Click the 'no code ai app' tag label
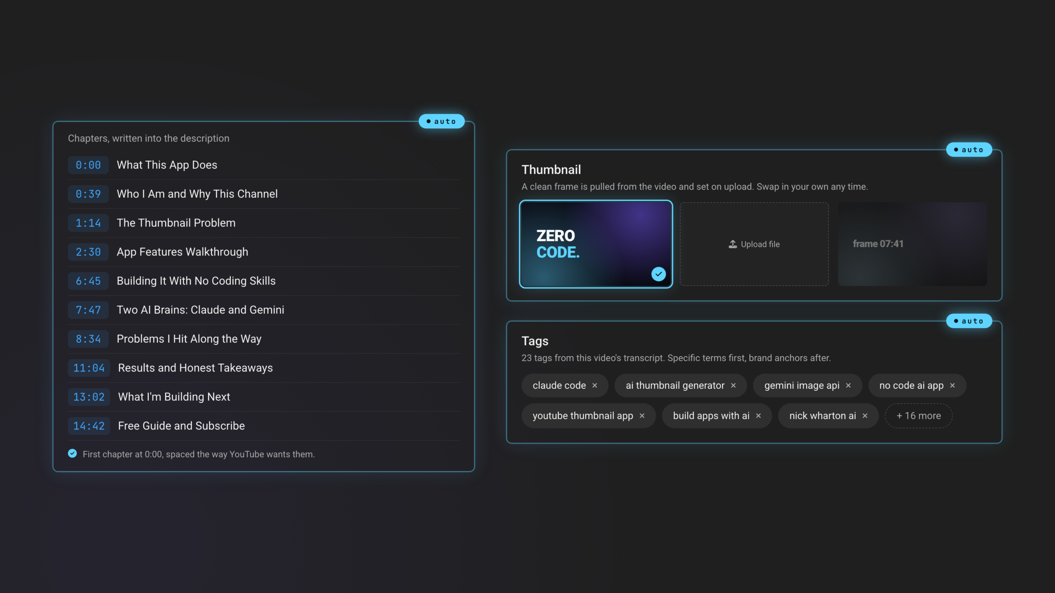This screenshot has height=593, width=1055. tap(911, 385)
